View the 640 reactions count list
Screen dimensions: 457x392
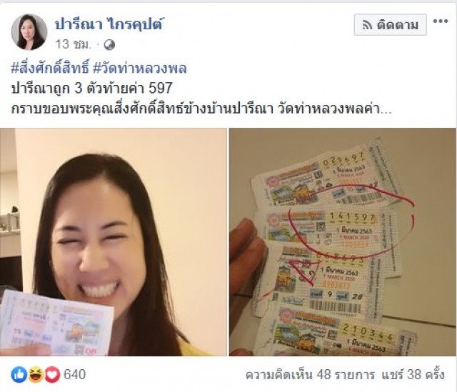(74, 375)
